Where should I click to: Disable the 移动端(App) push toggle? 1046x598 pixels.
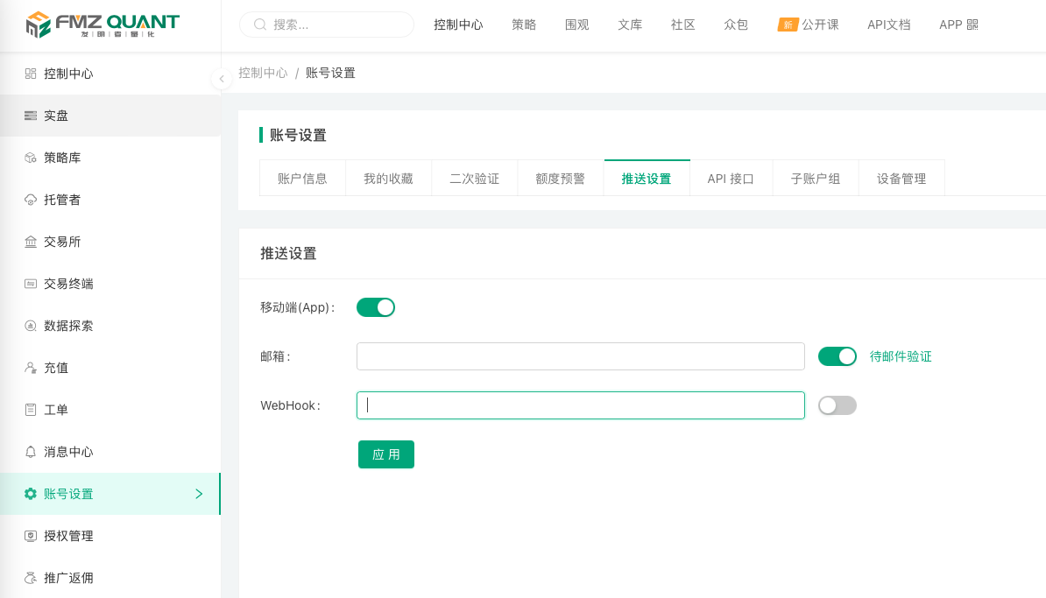pos(376,307)
